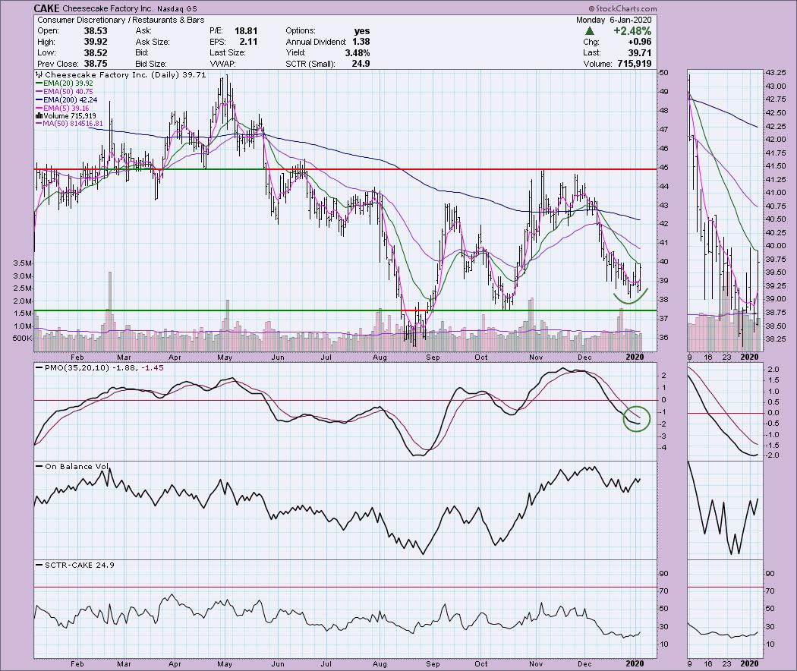
Task: Click the Sep label on the bottom SCTR axis
Action: tap(433, 664)
